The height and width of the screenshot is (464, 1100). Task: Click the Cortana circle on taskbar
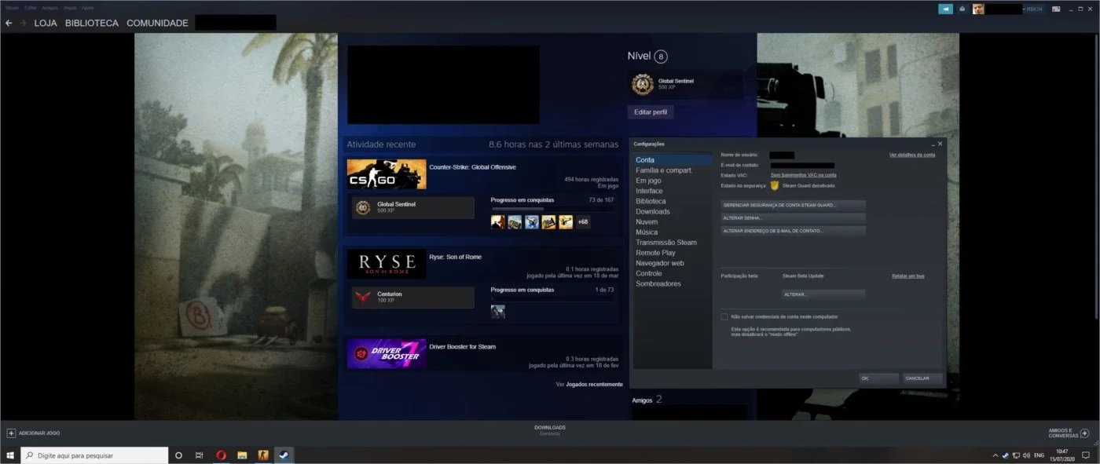[178, 455]
